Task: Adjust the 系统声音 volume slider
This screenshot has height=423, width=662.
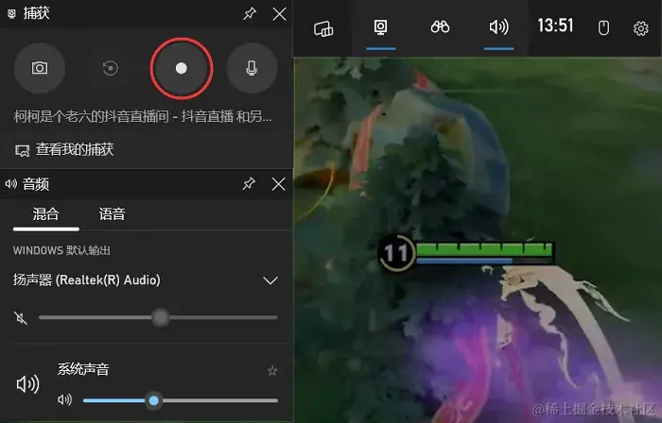Action: point(181,400)
